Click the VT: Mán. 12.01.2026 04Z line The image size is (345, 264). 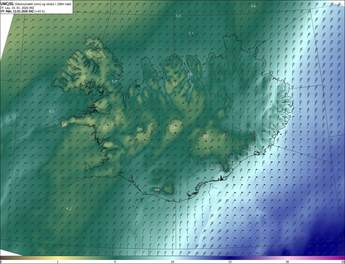click(x=17, y=11)
